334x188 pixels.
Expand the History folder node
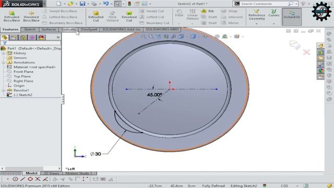pos(3,53)
